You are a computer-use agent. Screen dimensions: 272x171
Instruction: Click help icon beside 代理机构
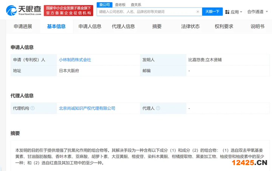32,108
